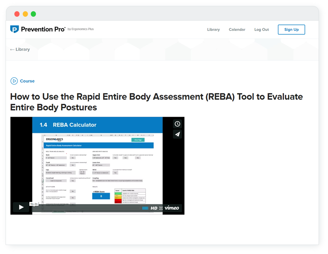Click the Log Out link
328x254 pixels.
261,30
